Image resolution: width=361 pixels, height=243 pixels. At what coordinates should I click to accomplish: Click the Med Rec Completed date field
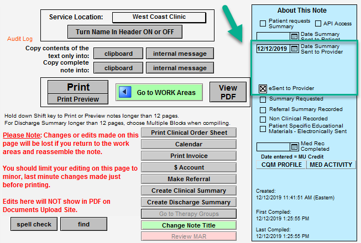[x=273, y=147]
